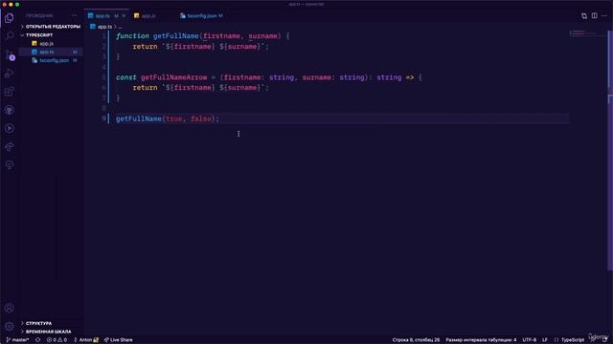Collapse the TYPESCRIPT folder section

click(x=51, y=35)
